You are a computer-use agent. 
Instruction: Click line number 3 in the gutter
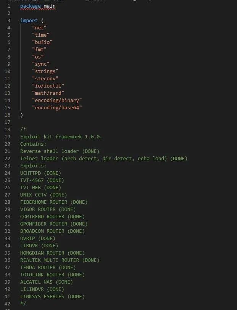(9, 20)
